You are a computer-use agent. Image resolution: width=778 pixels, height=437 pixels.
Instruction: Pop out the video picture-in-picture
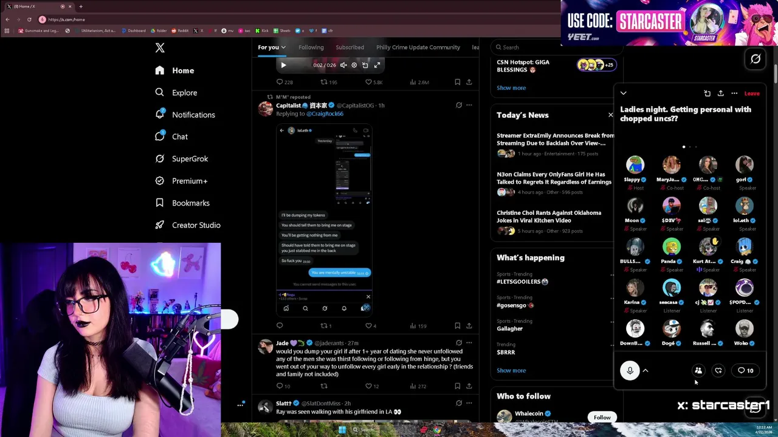365,65
